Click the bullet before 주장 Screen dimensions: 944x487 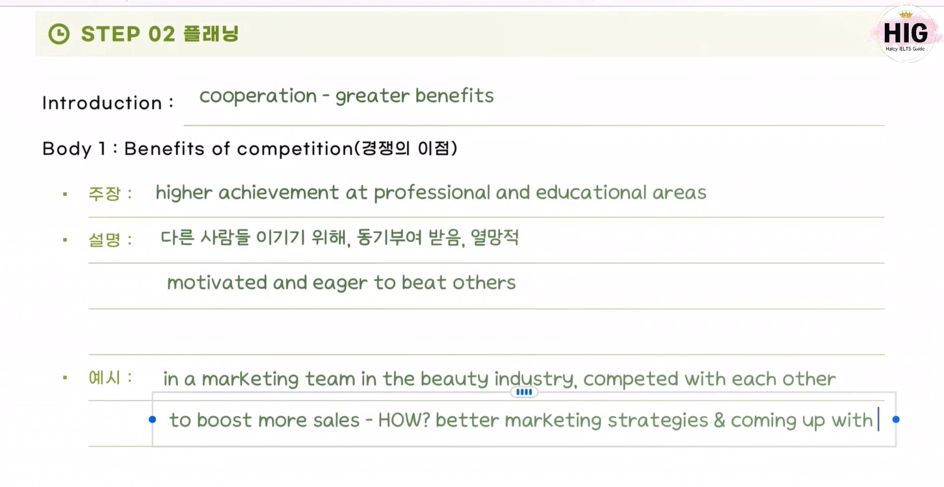pyautogui.click(x=65, y=194)
